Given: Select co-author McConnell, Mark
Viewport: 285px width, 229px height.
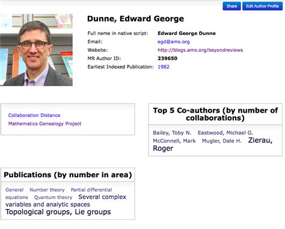Looking at the screenshot, I should (174, 141).
